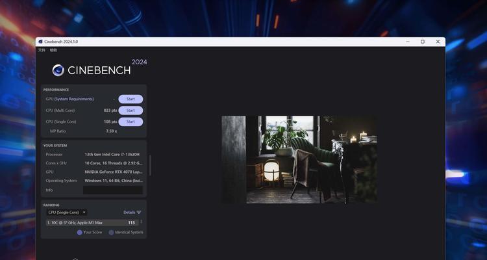The image size is (487, 260).
Task: Open the ranking CPU (Single Core) dropdown
Action: click(67, 213)
